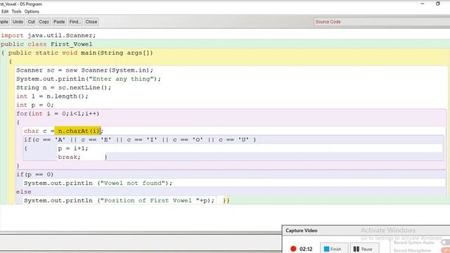
Task: Pause the video capture recording
Action: [x=364, y=249]
